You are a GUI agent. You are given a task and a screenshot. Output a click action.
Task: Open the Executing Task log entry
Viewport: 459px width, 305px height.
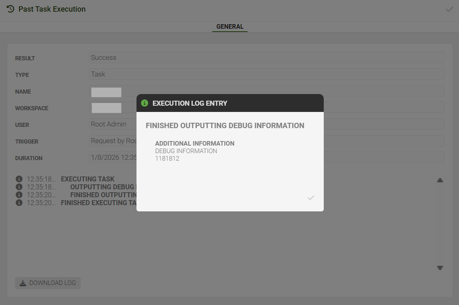pos(87,179)
